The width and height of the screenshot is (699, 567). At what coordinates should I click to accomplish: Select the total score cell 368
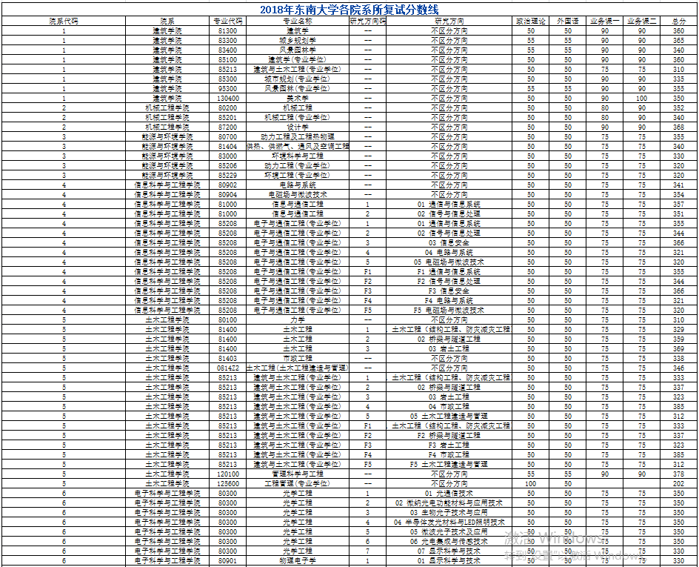pyautogui.click(x=679, y=127)
